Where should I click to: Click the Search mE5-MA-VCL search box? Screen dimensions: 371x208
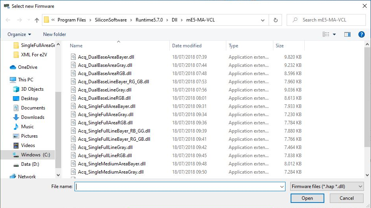click(329, 20)
